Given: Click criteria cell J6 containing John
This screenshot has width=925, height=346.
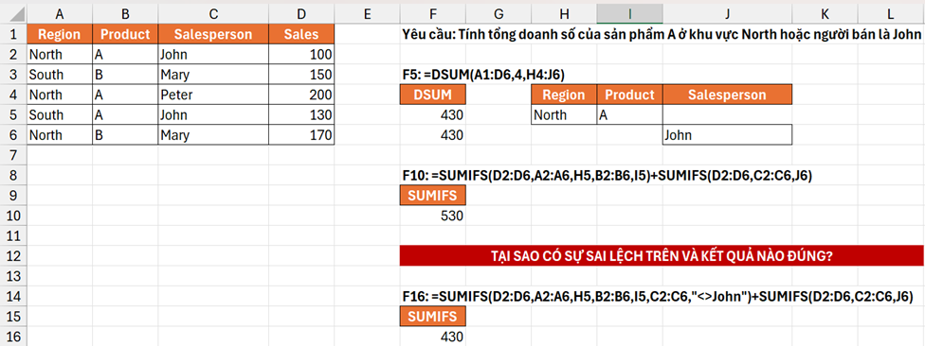Looking at the screenshot, I should [x=727, y=135].
